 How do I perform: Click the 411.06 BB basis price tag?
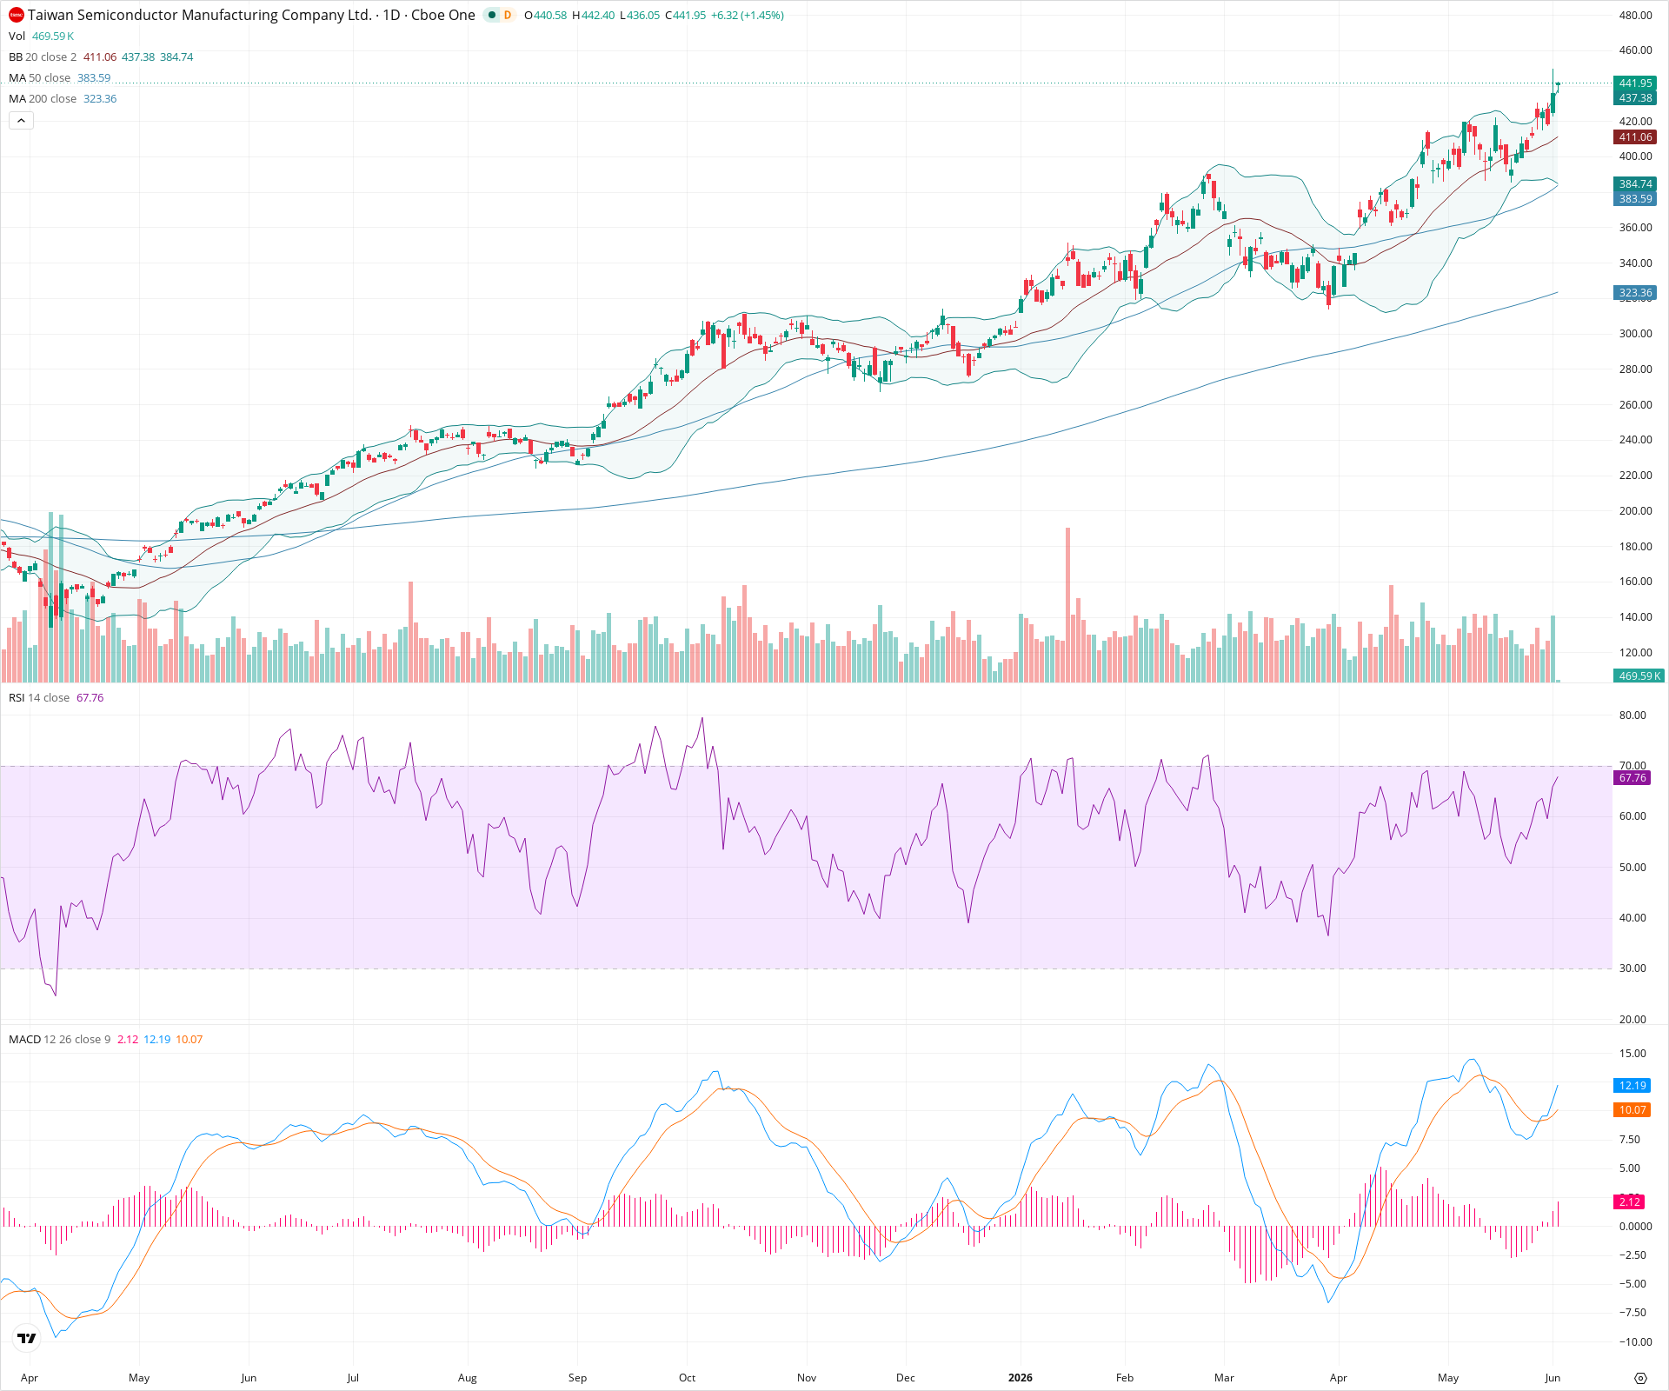pyautogui.click(x=1635, y=137)
